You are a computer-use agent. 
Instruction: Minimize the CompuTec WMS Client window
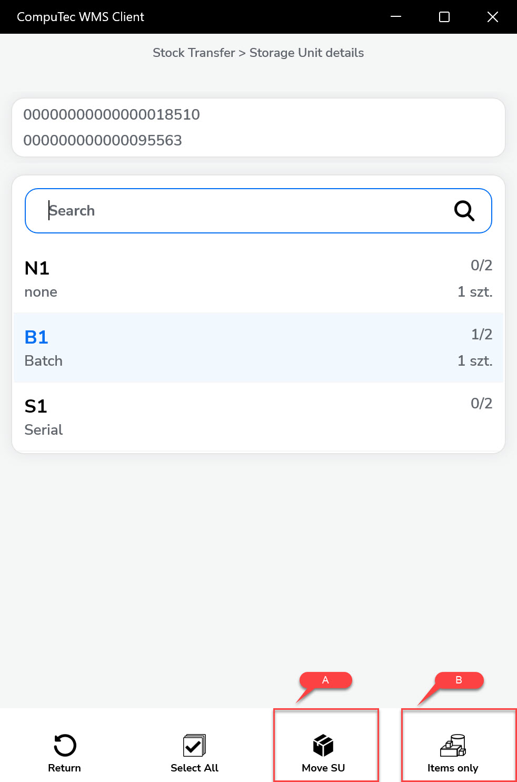[x=396, y=17]
